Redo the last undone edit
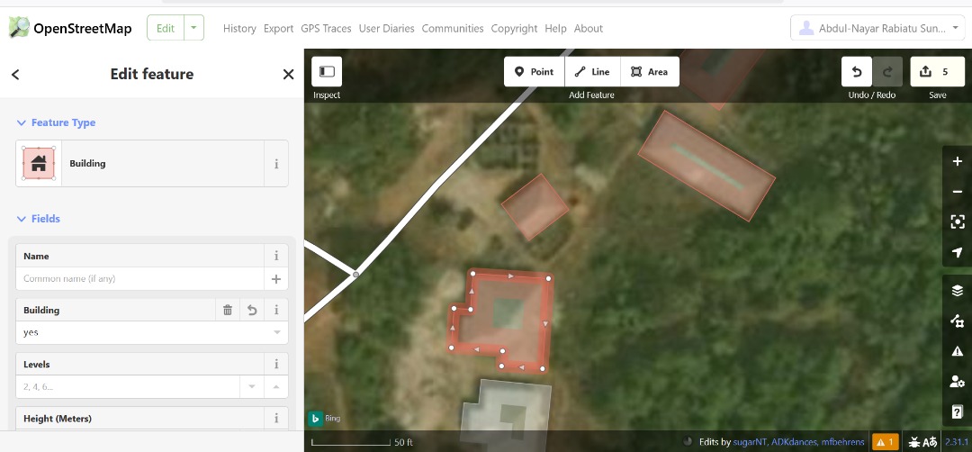Screen dimensions: 972x452 (x=887, y=72)
